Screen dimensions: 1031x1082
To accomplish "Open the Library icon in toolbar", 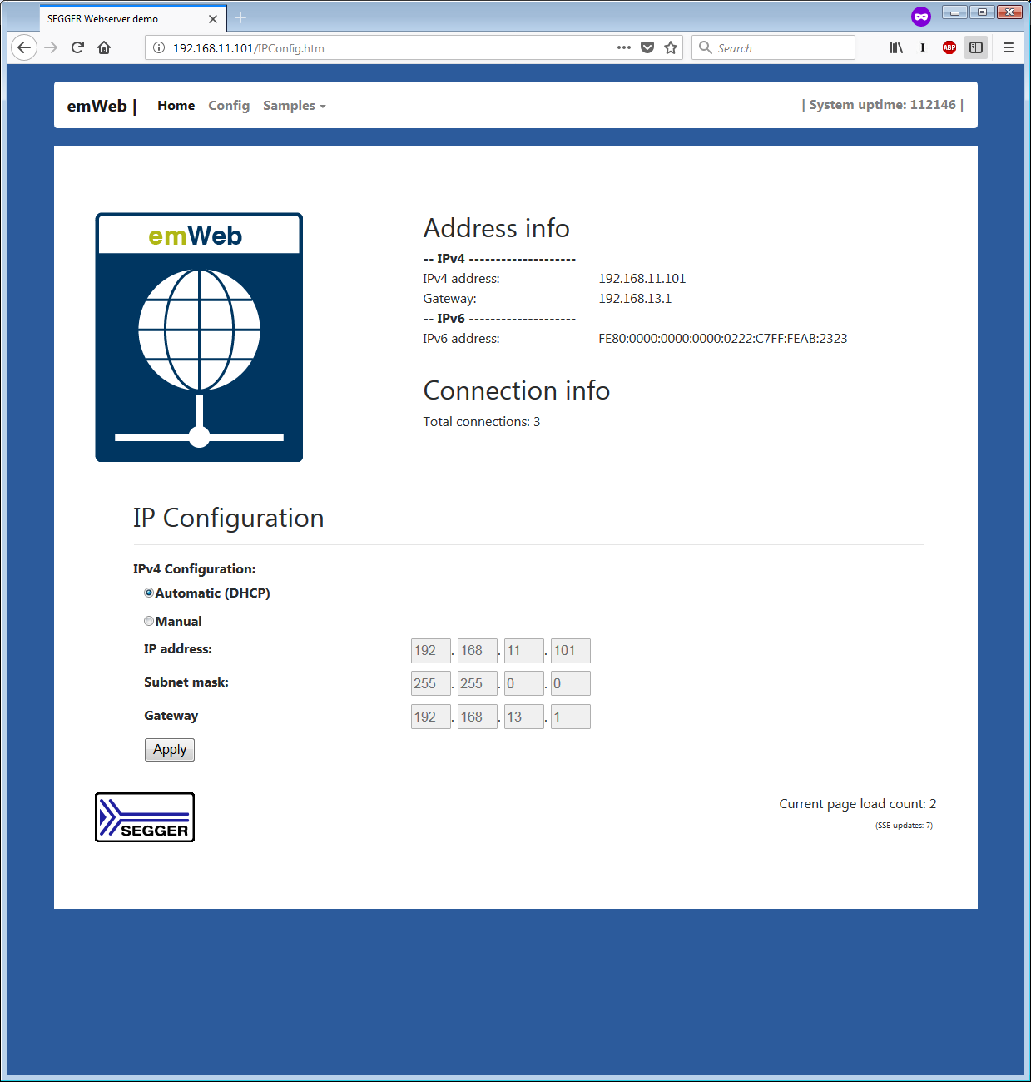I will point(896,47).
